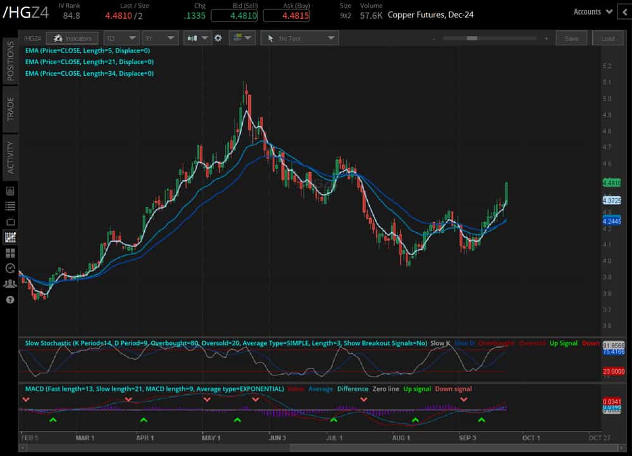Click the Indicators button
632x456 pixels.
click(73, 38)
